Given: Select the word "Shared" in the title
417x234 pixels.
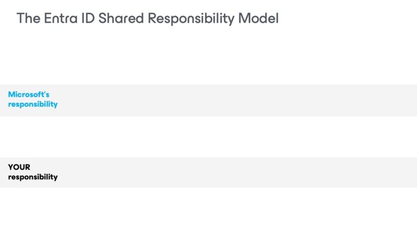Looking at the screenshot, I should point(121,18).
